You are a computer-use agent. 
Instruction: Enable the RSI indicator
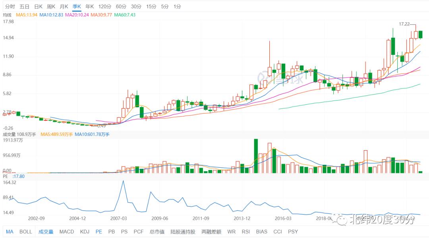246,232
